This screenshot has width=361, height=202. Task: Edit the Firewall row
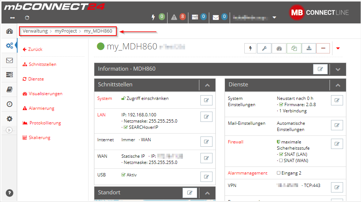(337, 144)
